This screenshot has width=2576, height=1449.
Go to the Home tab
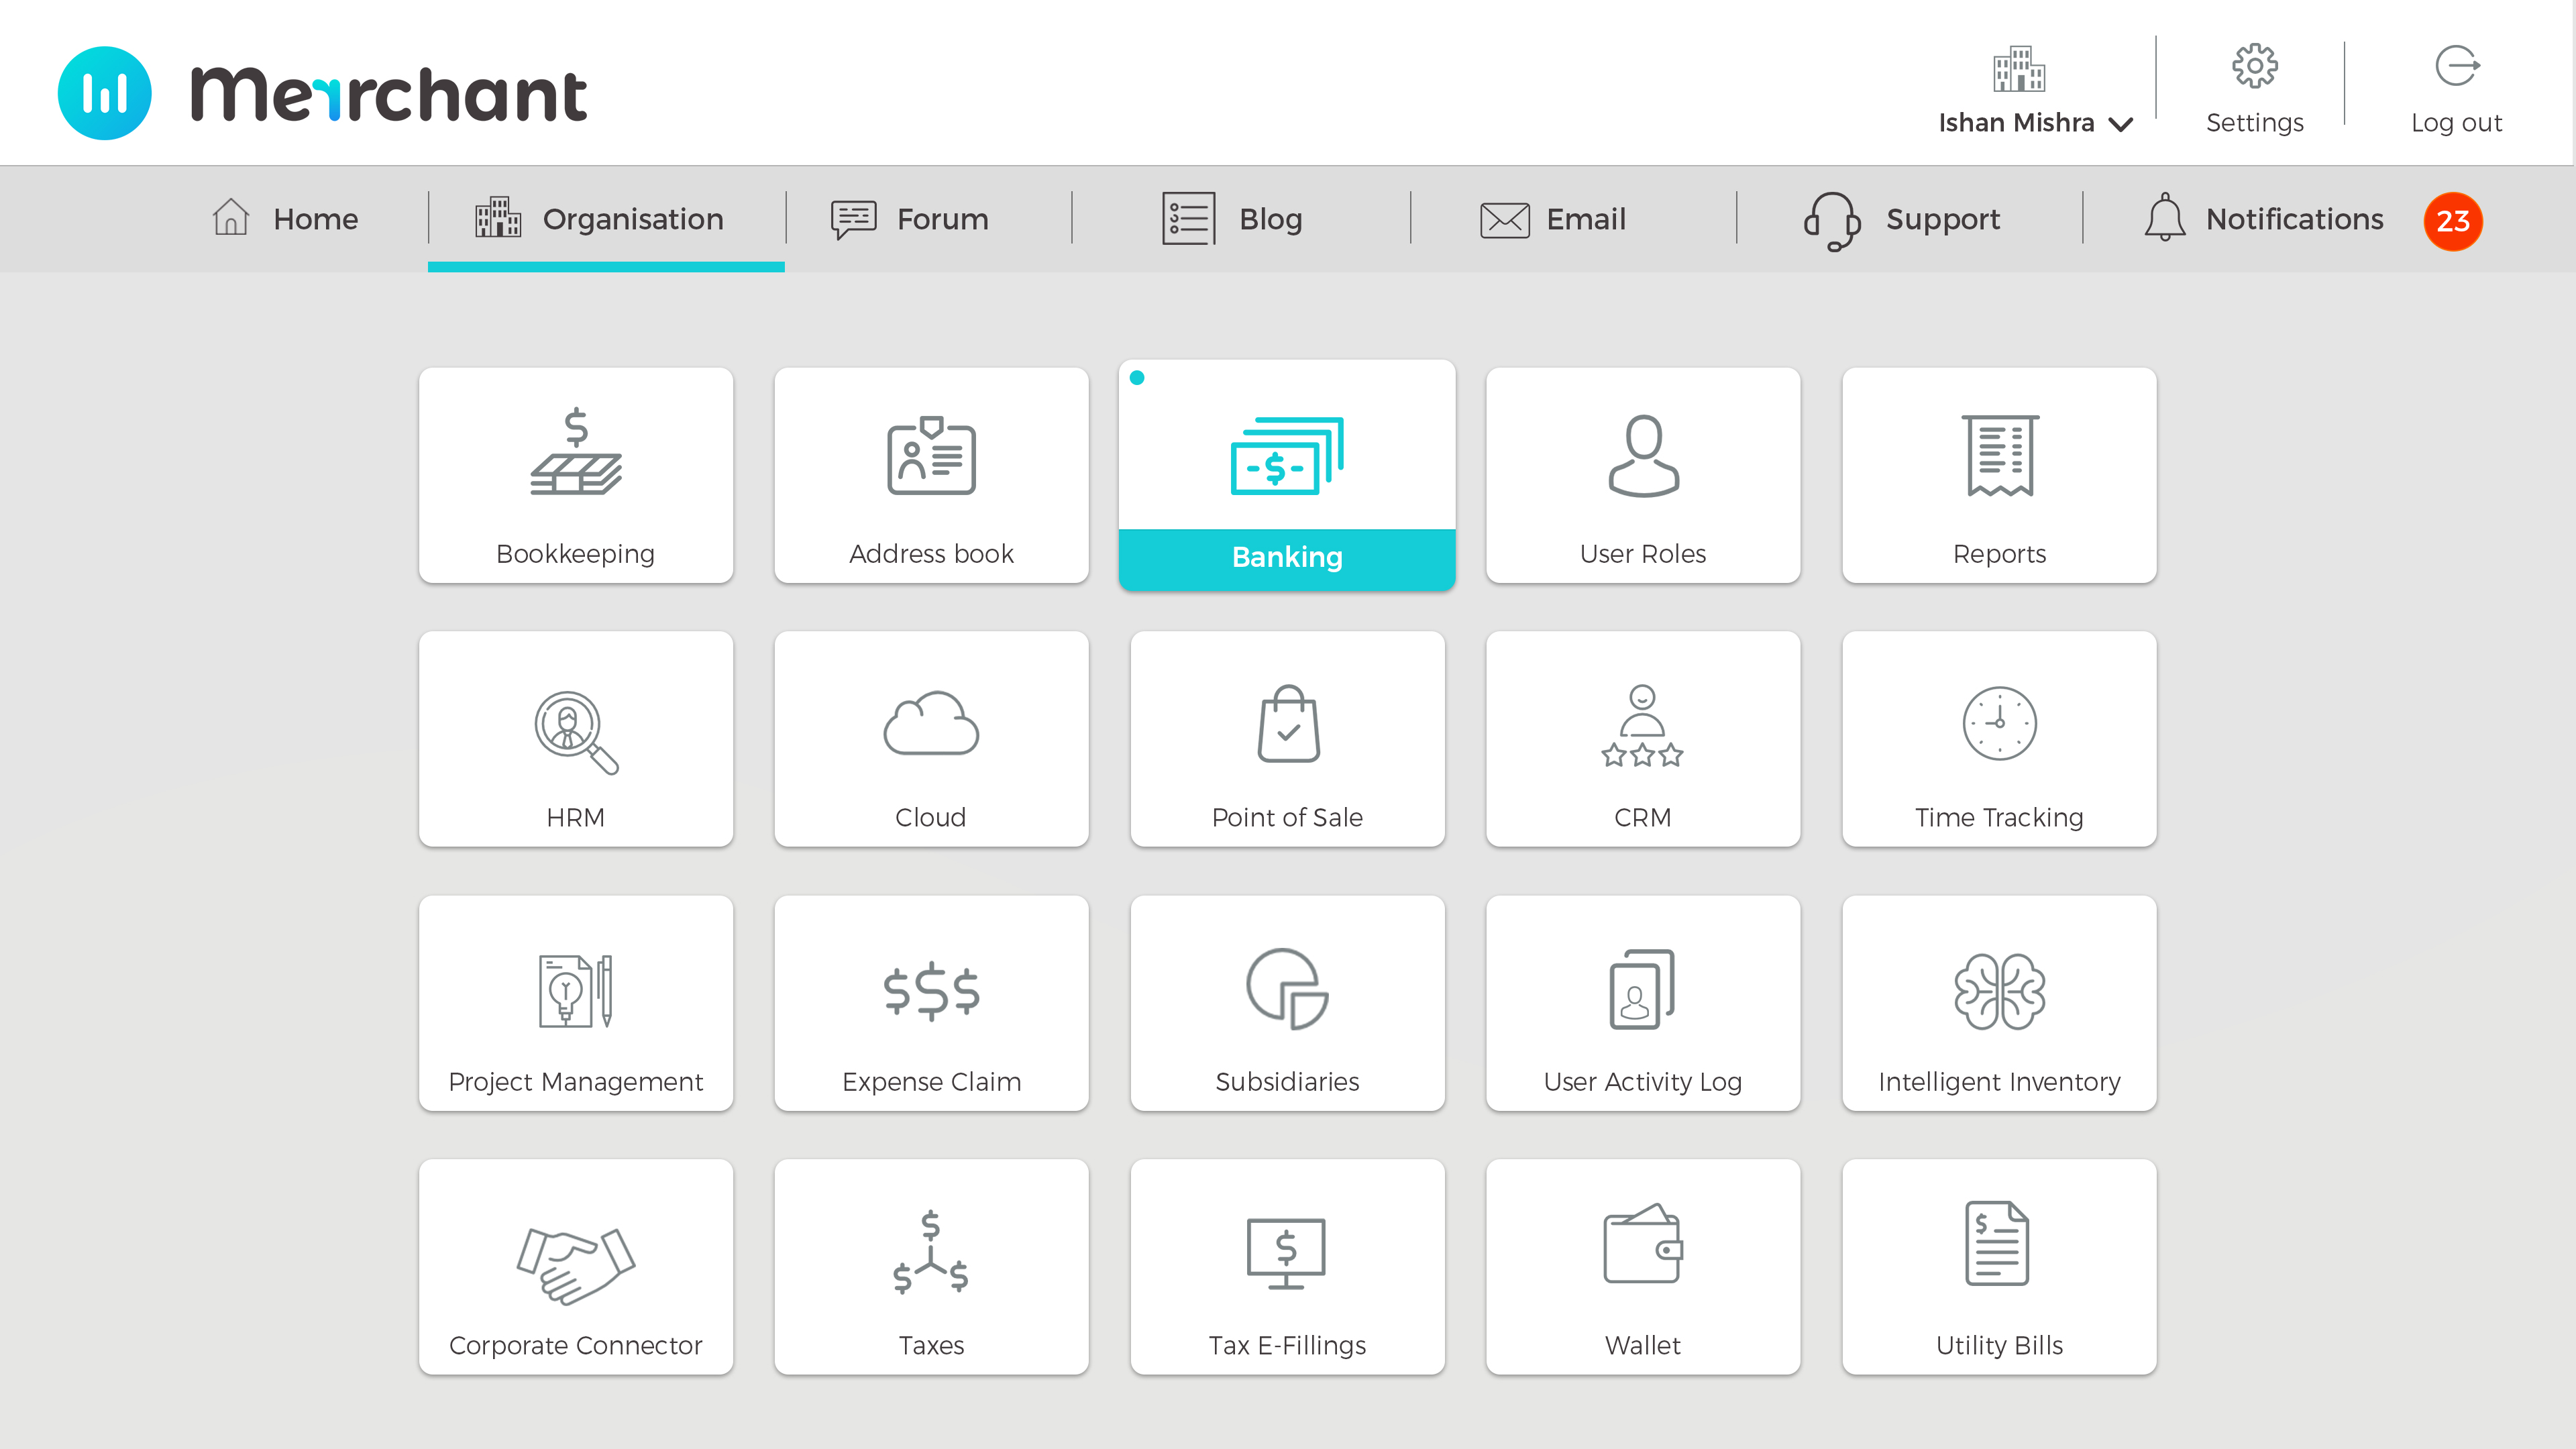click(x=285, y=218)
